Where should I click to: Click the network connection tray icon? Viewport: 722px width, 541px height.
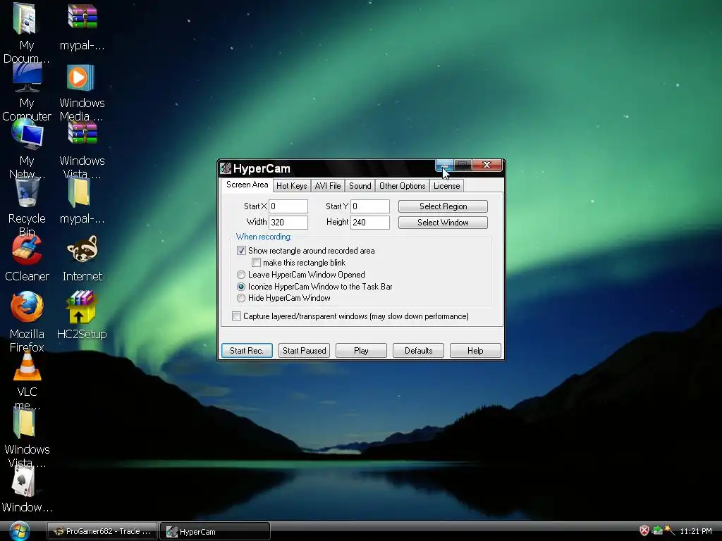(x=657, y=531)
